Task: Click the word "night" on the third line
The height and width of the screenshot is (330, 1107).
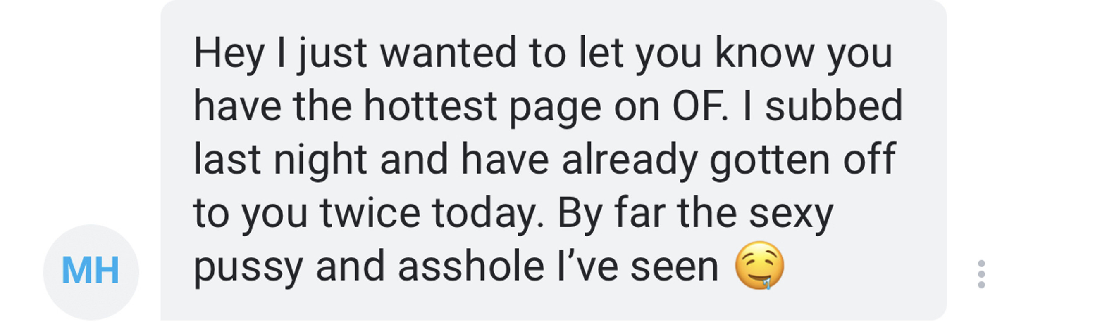Action: (320, 162)
